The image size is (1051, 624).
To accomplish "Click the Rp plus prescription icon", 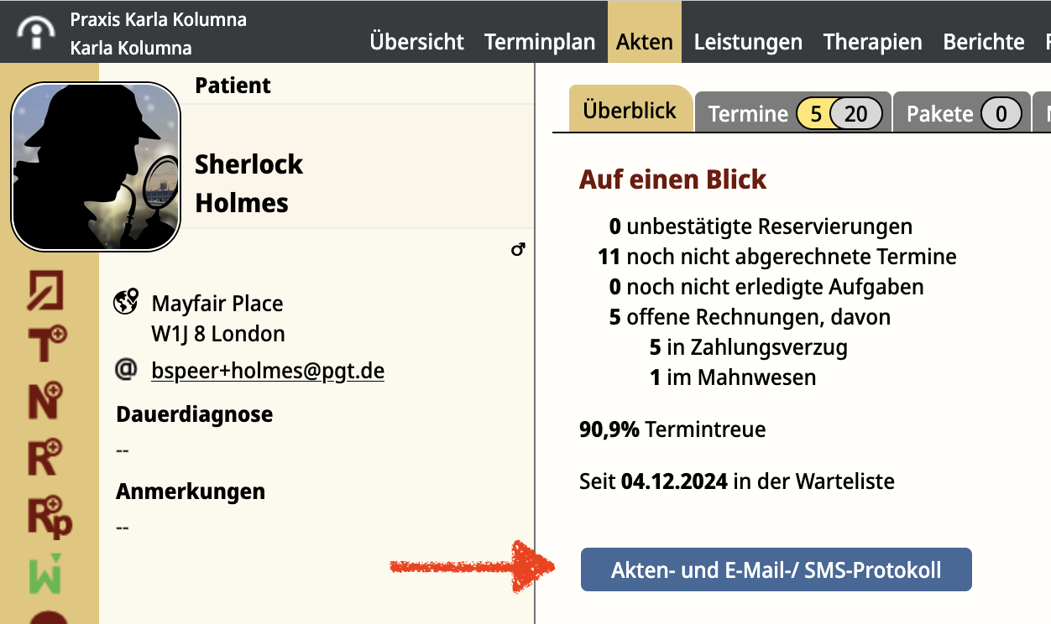I will click(50, 517).
